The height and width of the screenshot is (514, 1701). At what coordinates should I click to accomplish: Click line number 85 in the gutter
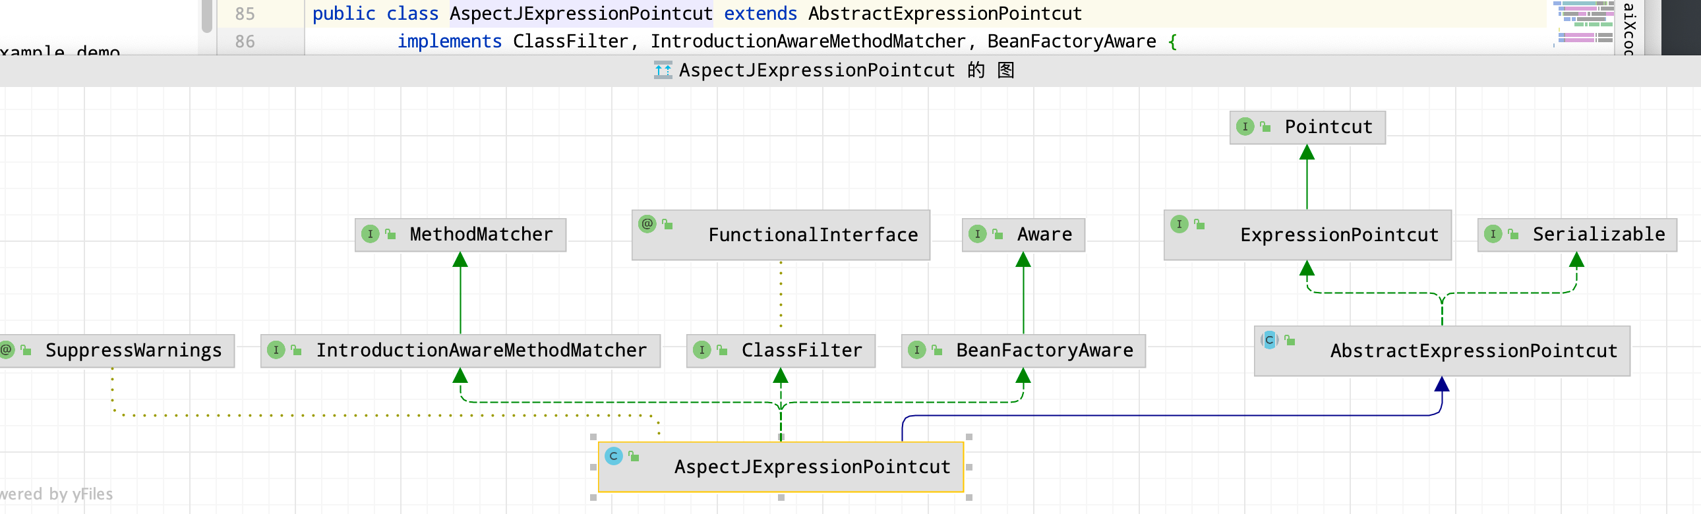[x=245, y=13]
